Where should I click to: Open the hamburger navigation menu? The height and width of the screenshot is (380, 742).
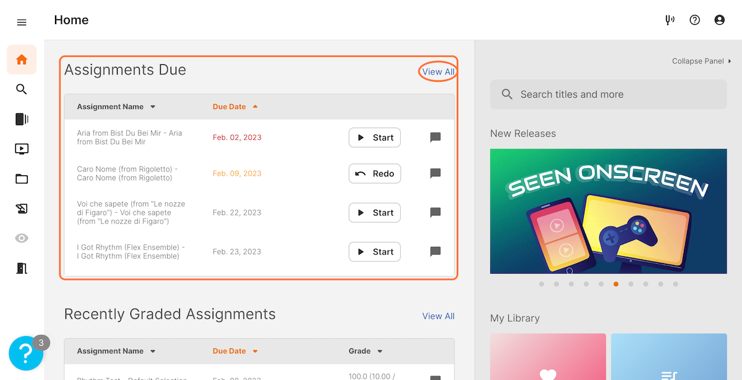coord(22,22)
